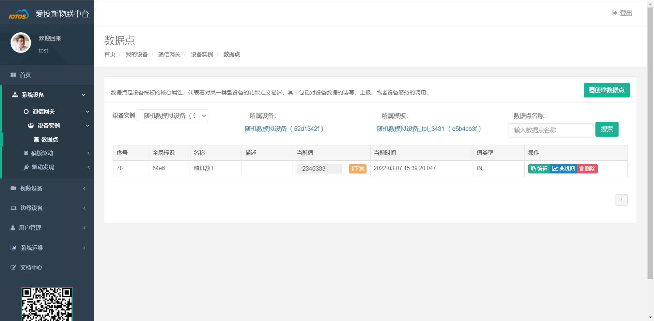654x321 pixels.
Task: Click the IOTOS cloud logo
Action: tap(18, 14)
